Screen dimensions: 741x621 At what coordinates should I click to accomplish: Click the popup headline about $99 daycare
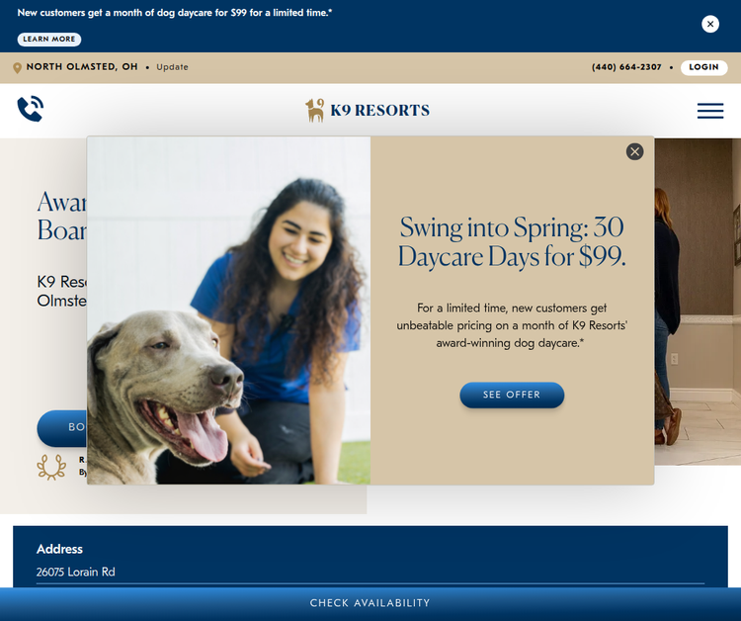512,241
